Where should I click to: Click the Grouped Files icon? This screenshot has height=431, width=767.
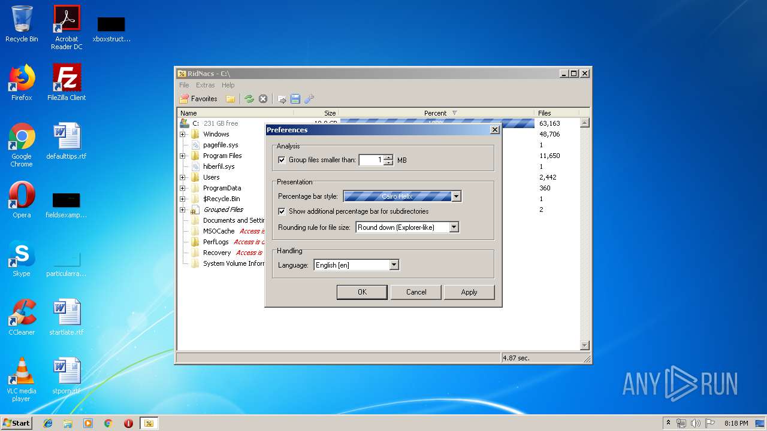(x=195, y=210)
